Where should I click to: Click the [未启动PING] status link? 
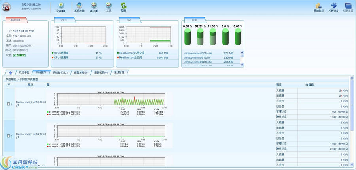coord(21,50)
